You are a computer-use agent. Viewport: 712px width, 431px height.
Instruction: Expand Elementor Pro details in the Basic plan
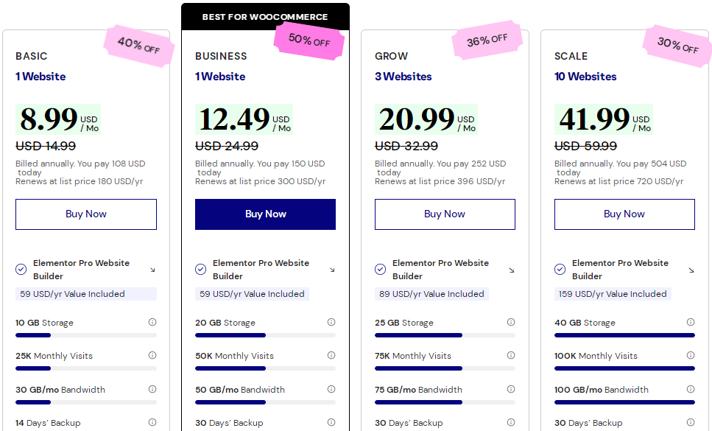click(153, 270)
